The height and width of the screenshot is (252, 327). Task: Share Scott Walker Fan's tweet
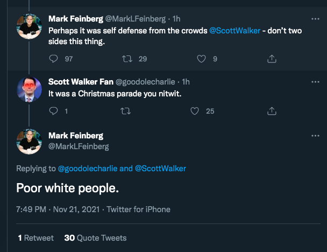coord(272,111)
